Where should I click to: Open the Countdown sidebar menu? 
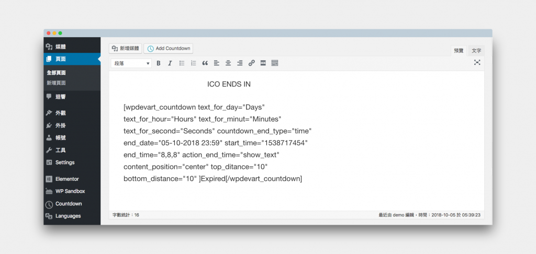coord(72,204)
